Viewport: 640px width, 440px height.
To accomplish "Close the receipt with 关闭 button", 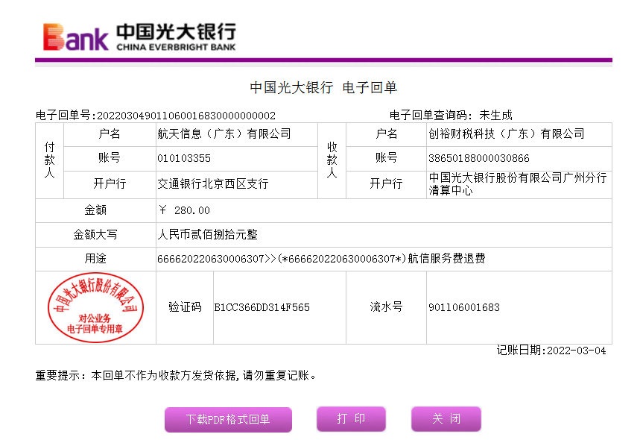I will pos(446,419).
